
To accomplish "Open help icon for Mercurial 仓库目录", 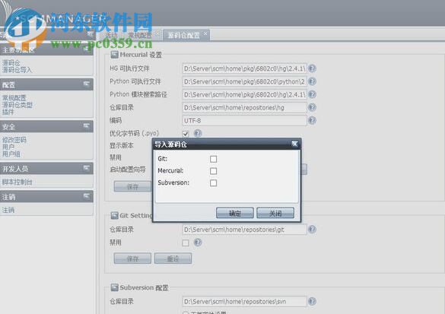I will 312,107.
